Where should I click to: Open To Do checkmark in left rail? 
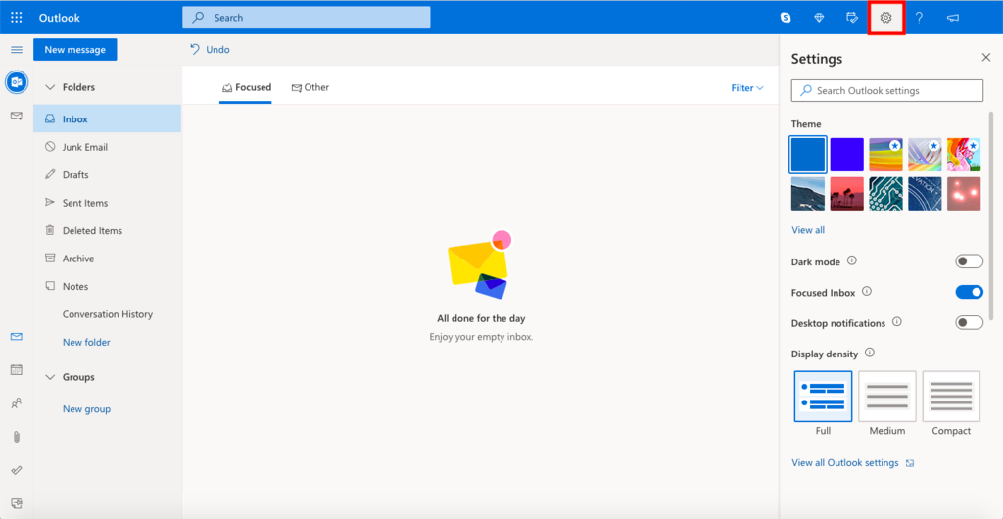click(x=17, y=470)
